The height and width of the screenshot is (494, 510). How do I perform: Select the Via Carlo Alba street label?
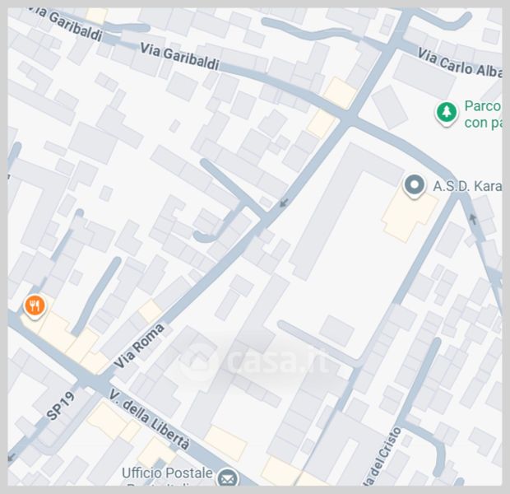460,63
